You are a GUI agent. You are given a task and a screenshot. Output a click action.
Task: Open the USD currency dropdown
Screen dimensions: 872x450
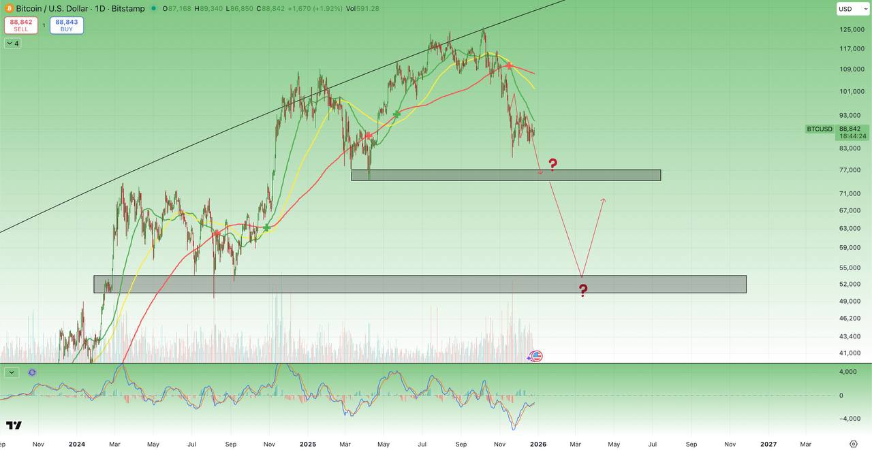[x=853, y=9]
